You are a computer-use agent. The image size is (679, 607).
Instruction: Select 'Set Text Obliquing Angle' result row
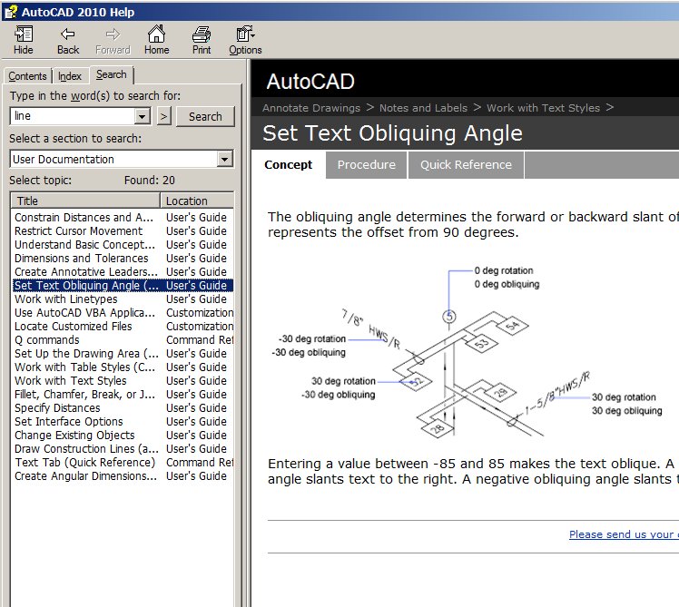click(123, 285)
